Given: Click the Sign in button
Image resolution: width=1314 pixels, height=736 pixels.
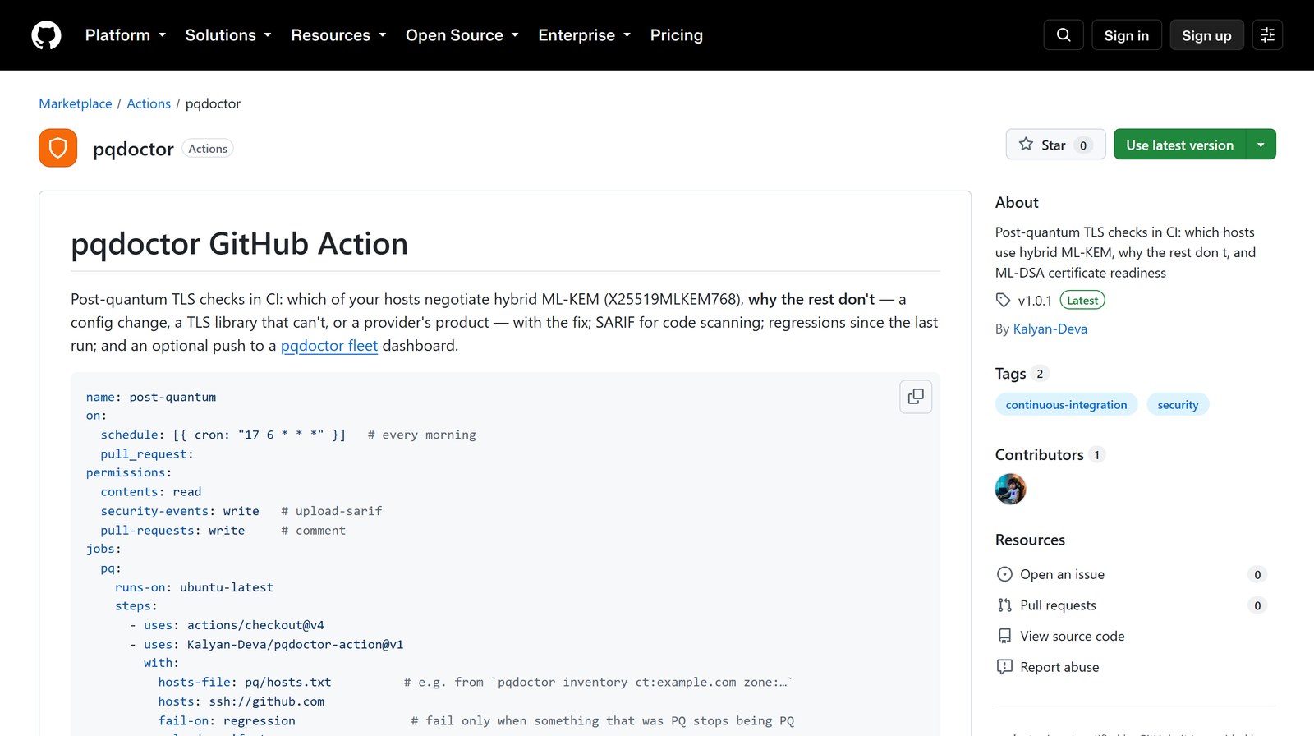Looking at the screenshot, I should click(1127, 35).
